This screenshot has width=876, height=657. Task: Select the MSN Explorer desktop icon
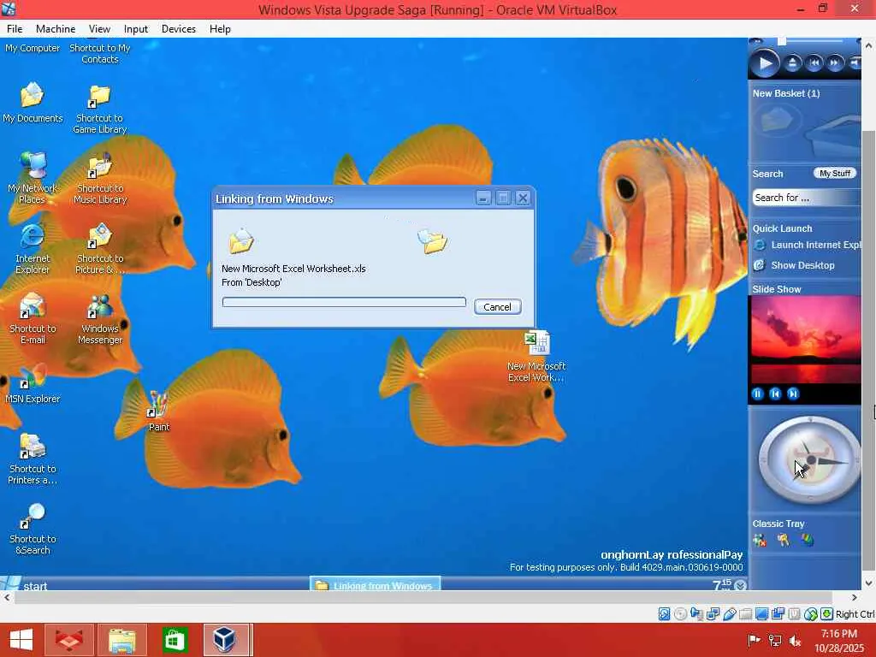[x=33, y=383]
